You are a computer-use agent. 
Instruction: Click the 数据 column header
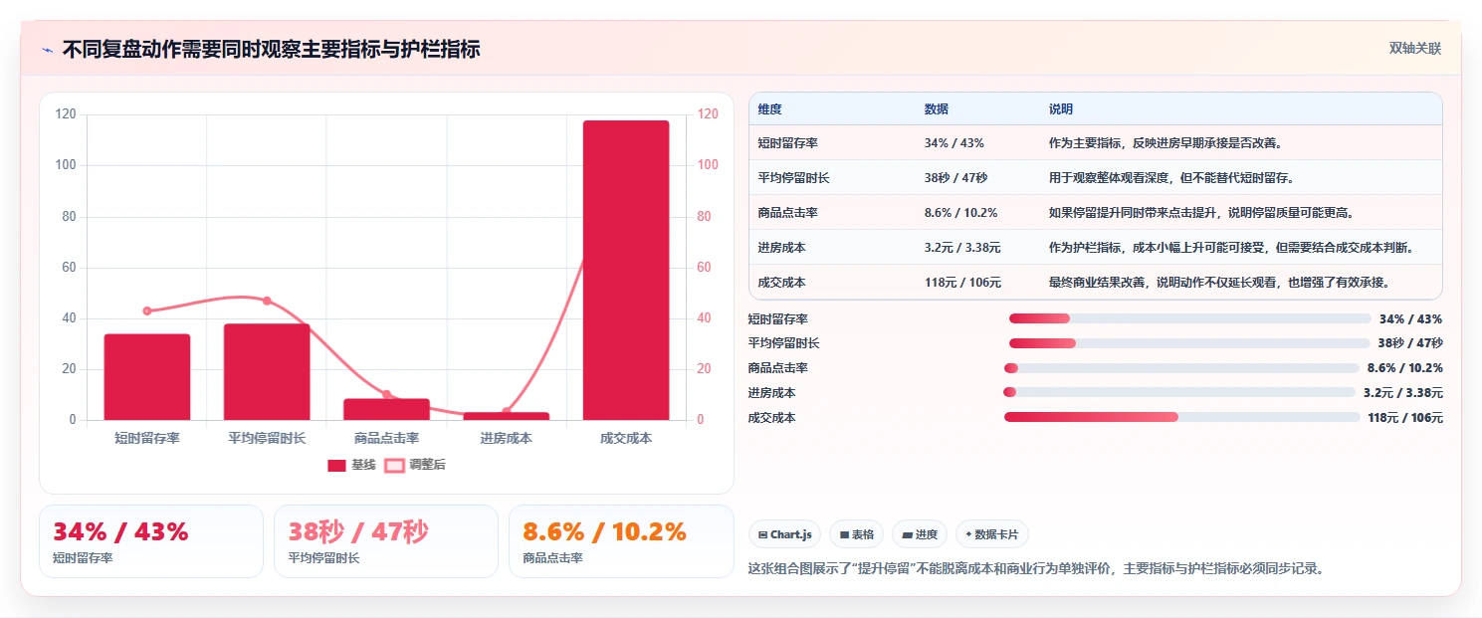937,108
